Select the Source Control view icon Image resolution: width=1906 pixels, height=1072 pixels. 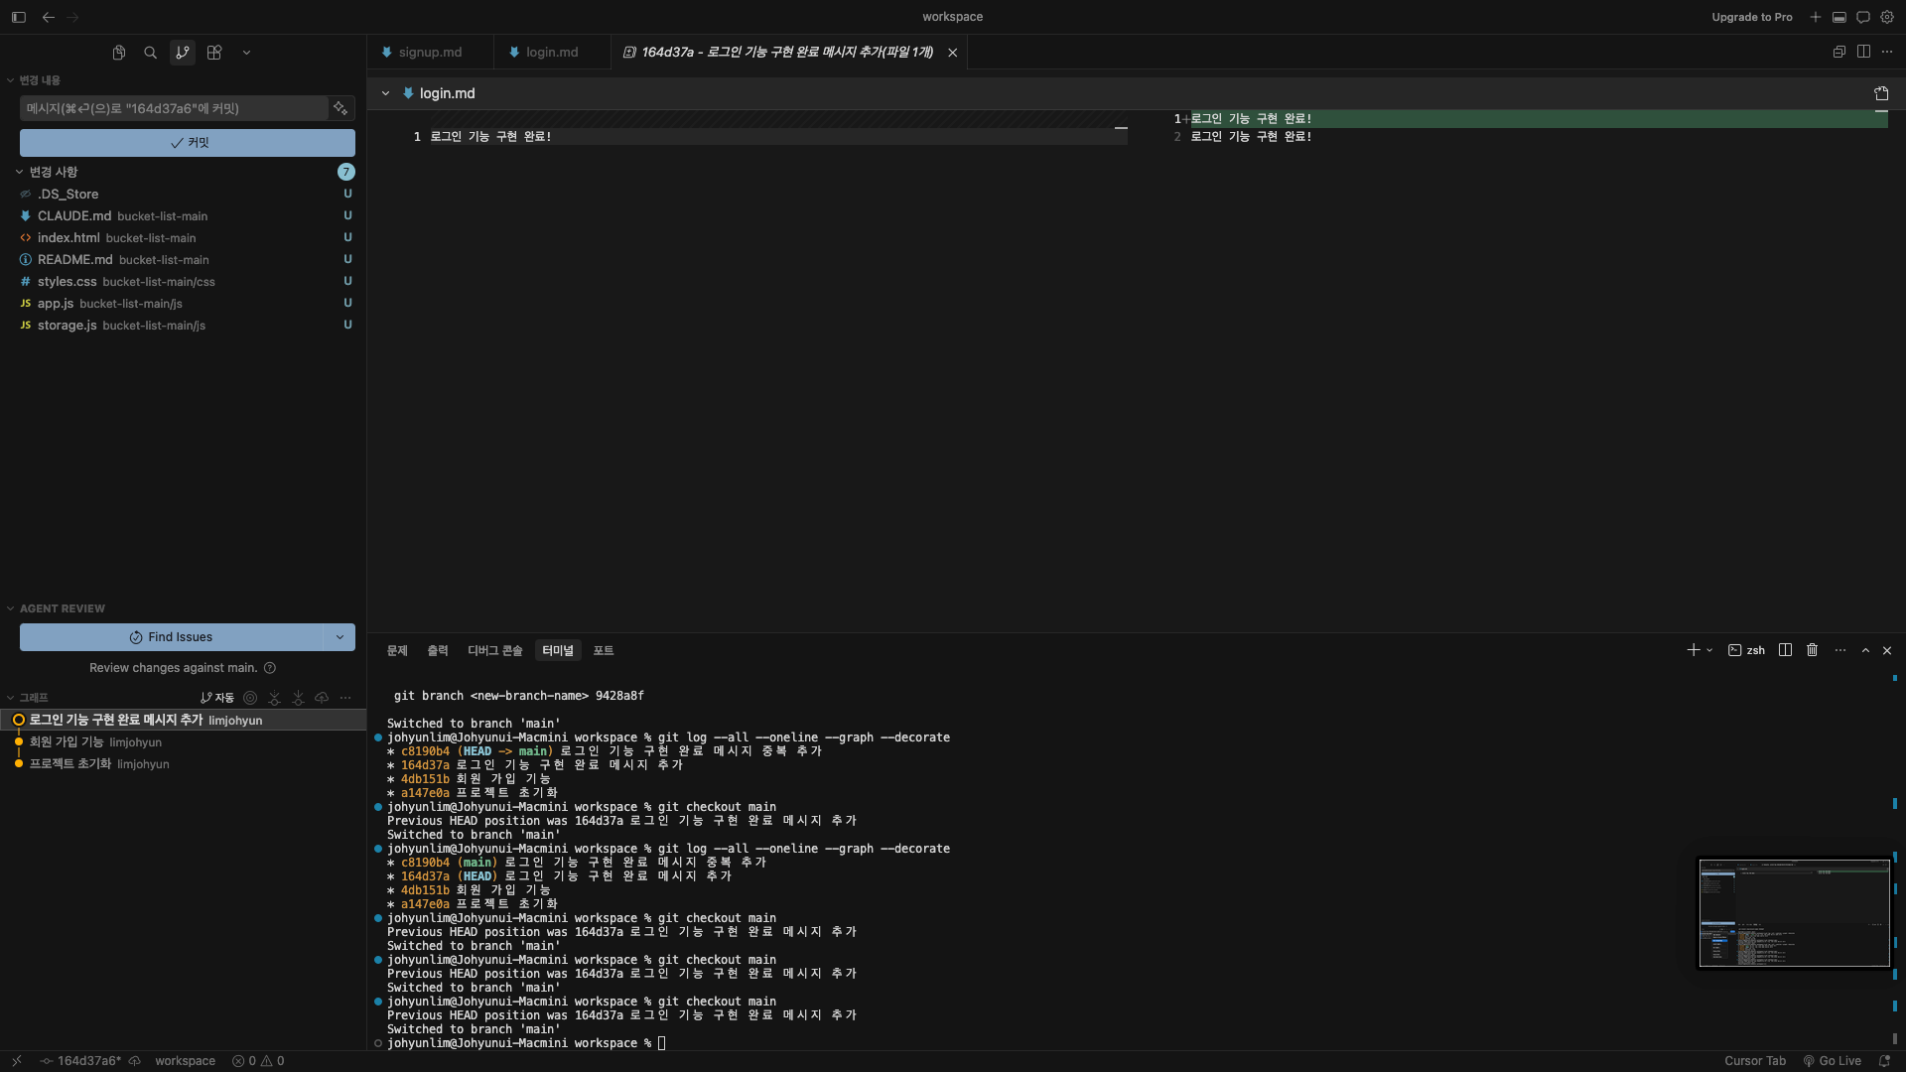pyautogui.click(x=183, y=53)
